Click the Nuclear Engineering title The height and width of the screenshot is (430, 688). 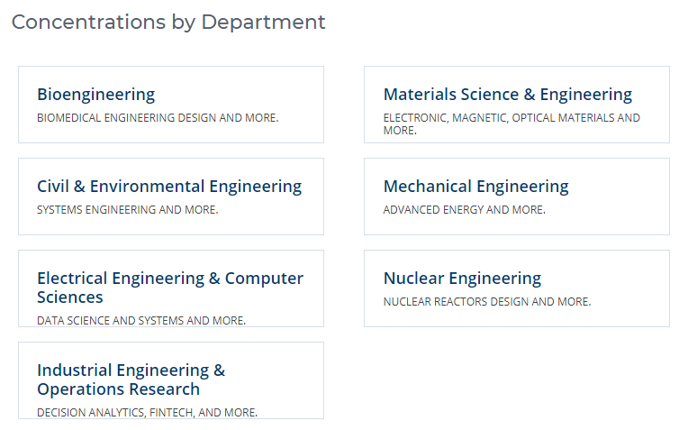(462, 279)
